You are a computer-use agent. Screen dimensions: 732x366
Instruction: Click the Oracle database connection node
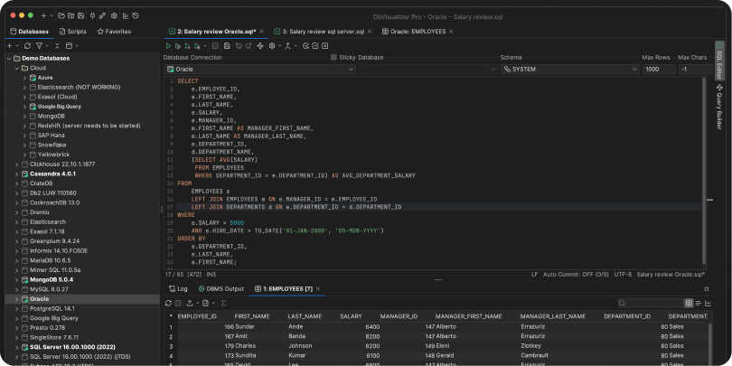pos(39,298)
